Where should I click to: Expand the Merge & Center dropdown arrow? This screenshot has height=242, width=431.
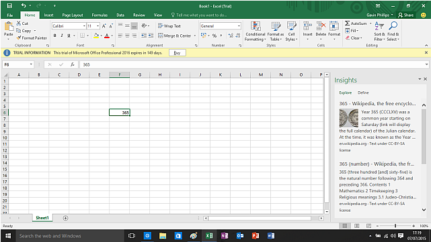point(195,36)
